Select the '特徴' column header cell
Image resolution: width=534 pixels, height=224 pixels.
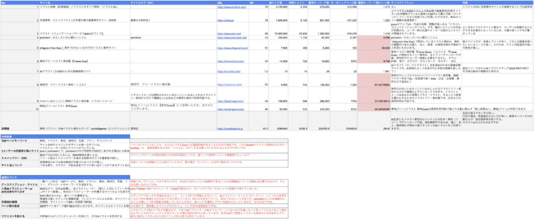coord(497,3)
